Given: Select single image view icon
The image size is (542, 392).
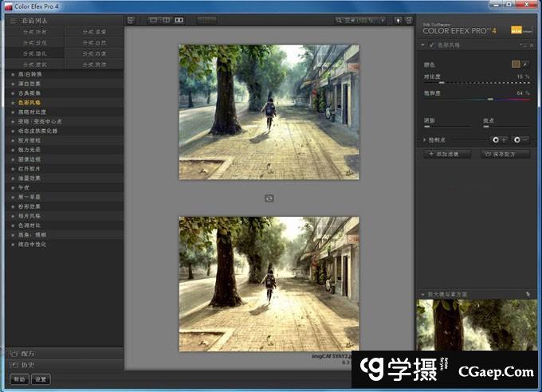Looking at the screenshot, I should tap(153, 20).
